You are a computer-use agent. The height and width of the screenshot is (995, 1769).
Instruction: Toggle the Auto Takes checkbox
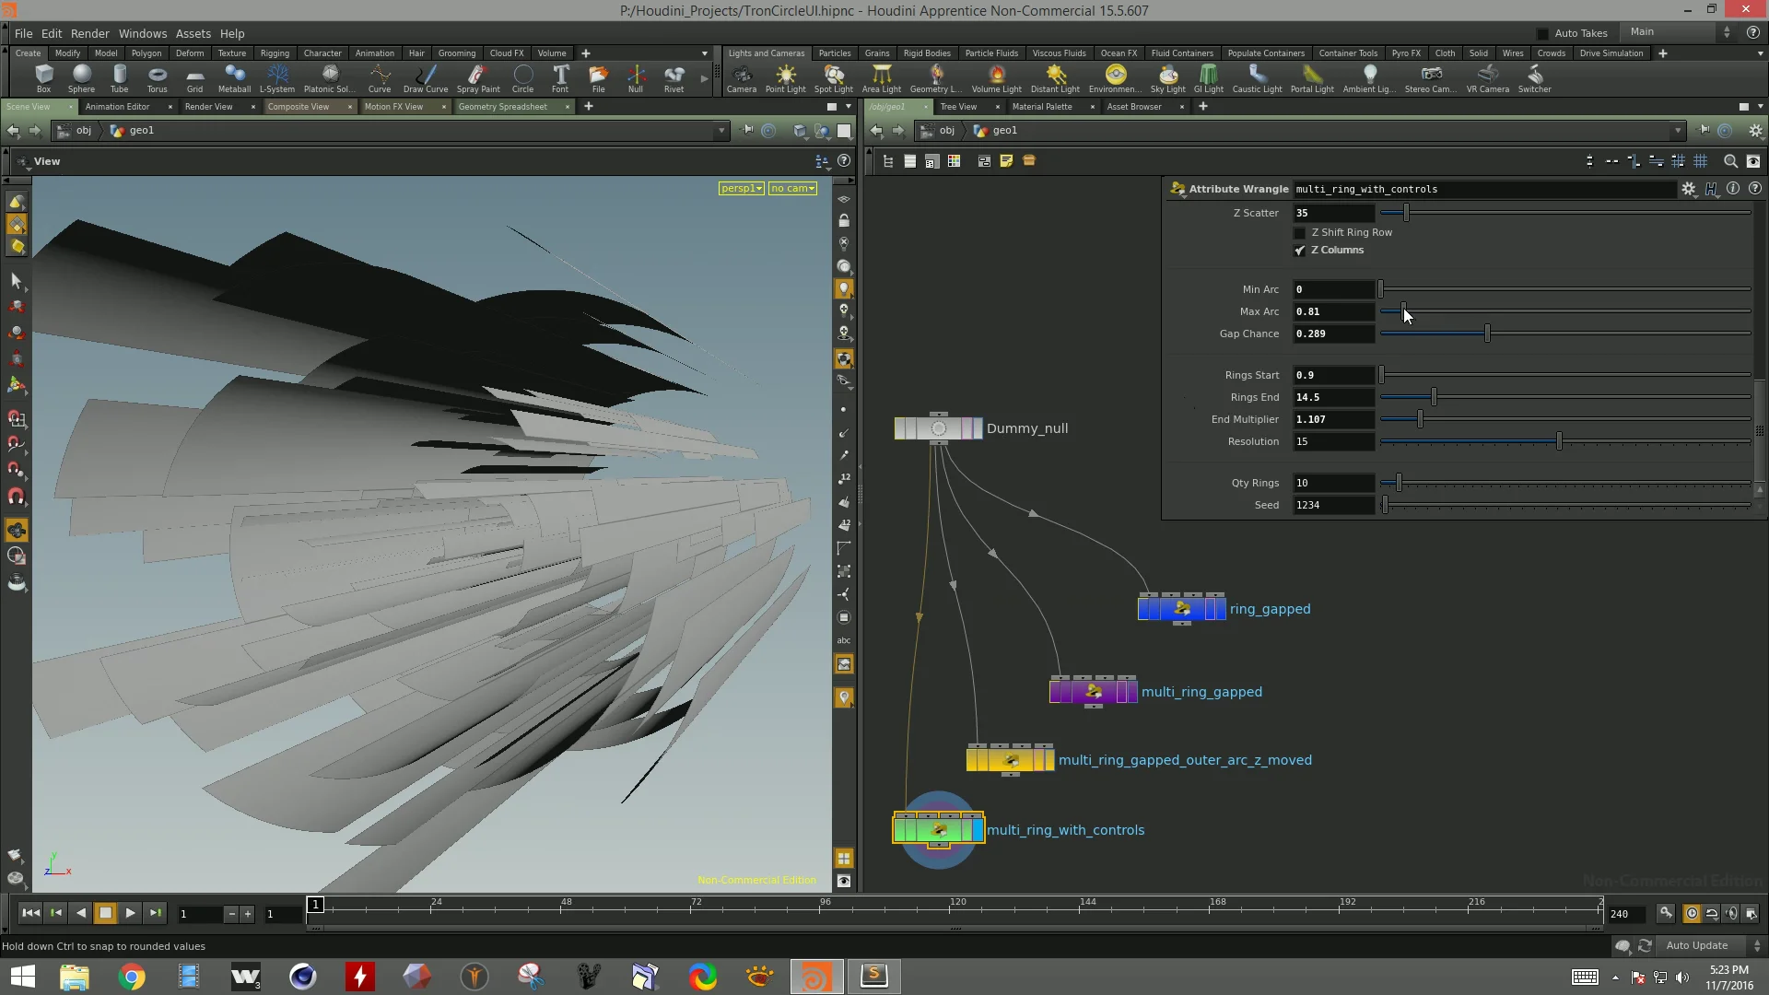click(1541, 32)
